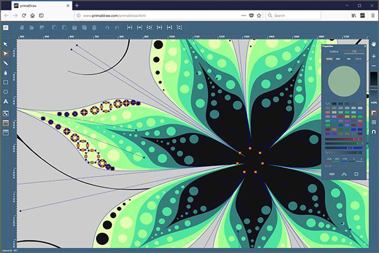Toggle the magnet snap icon
Image resolution: width=379 pixels, height=253 pixels.
pos(374,132)
